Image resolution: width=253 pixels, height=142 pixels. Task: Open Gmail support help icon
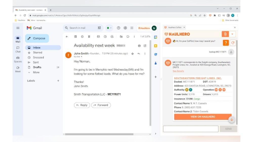tap(119, 28)
